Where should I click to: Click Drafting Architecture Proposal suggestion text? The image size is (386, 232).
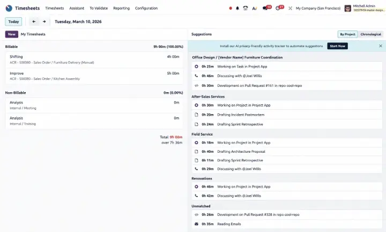pos(241,152)
